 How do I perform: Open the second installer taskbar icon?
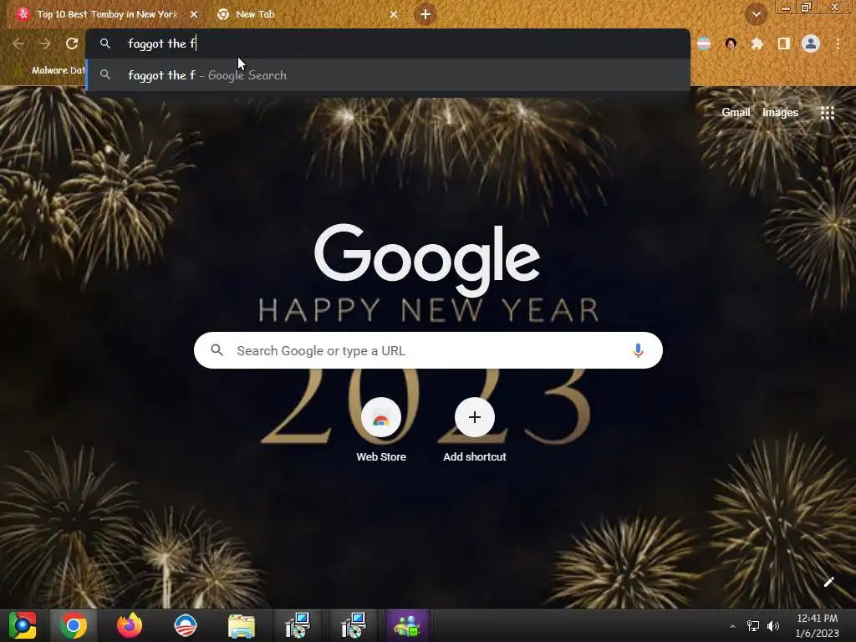coord(354,625)
